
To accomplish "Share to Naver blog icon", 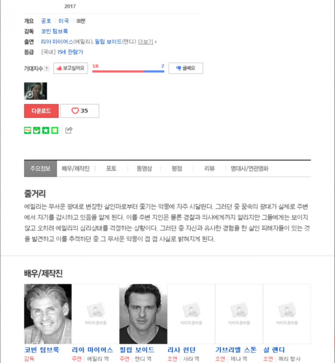I will coord(28,130).
